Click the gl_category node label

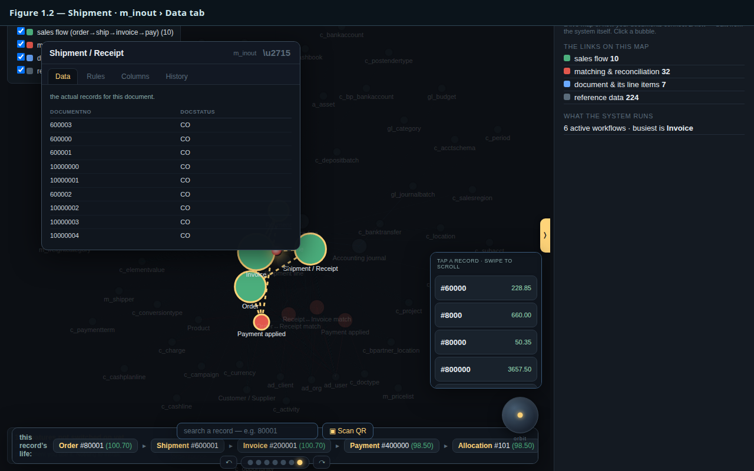404,128
